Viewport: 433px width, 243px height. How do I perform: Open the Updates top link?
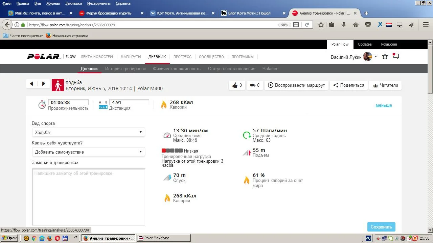[365, 44]
